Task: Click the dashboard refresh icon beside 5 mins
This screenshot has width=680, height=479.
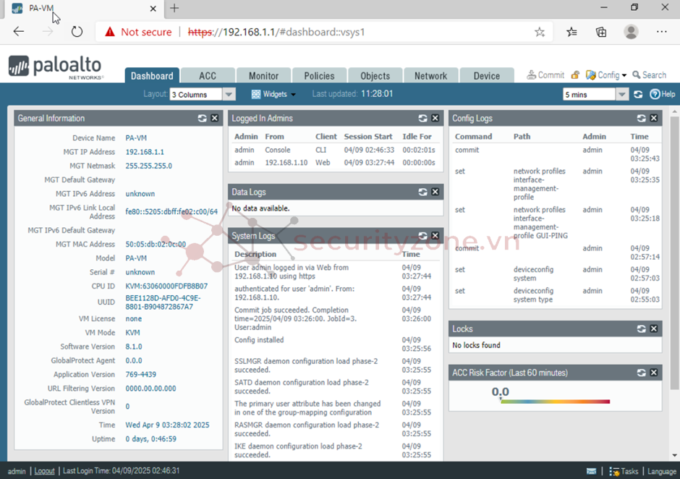Action: 638,94
